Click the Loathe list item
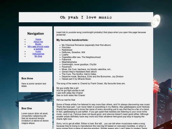The width and height of the screenshot is (172, 129). click(x=65, y=55)
